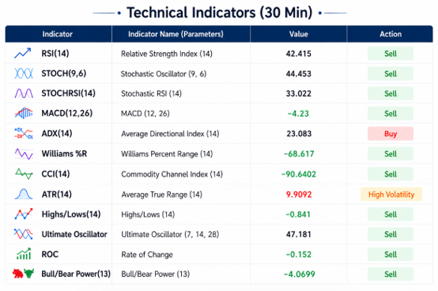Click the RSI(14) line chart icon
Image resolution: width=438 pixels, height=291 pixels.
coord(23,53)
